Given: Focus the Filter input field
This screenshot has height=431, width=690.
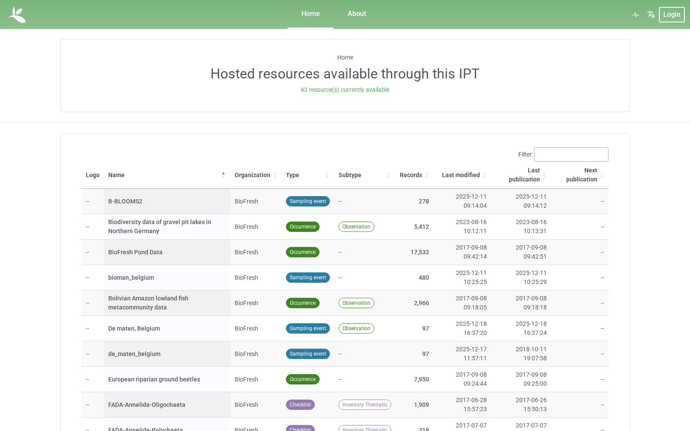Looking at the screenshot, I should click(571, 154).
